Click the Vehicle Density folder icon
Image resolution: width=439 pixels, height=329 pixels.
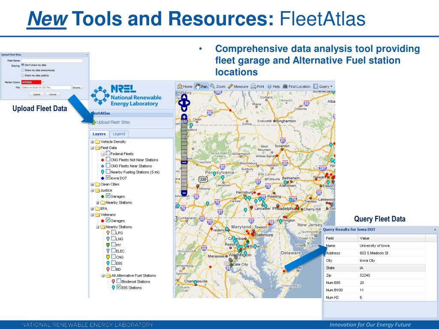coord(97,142)
